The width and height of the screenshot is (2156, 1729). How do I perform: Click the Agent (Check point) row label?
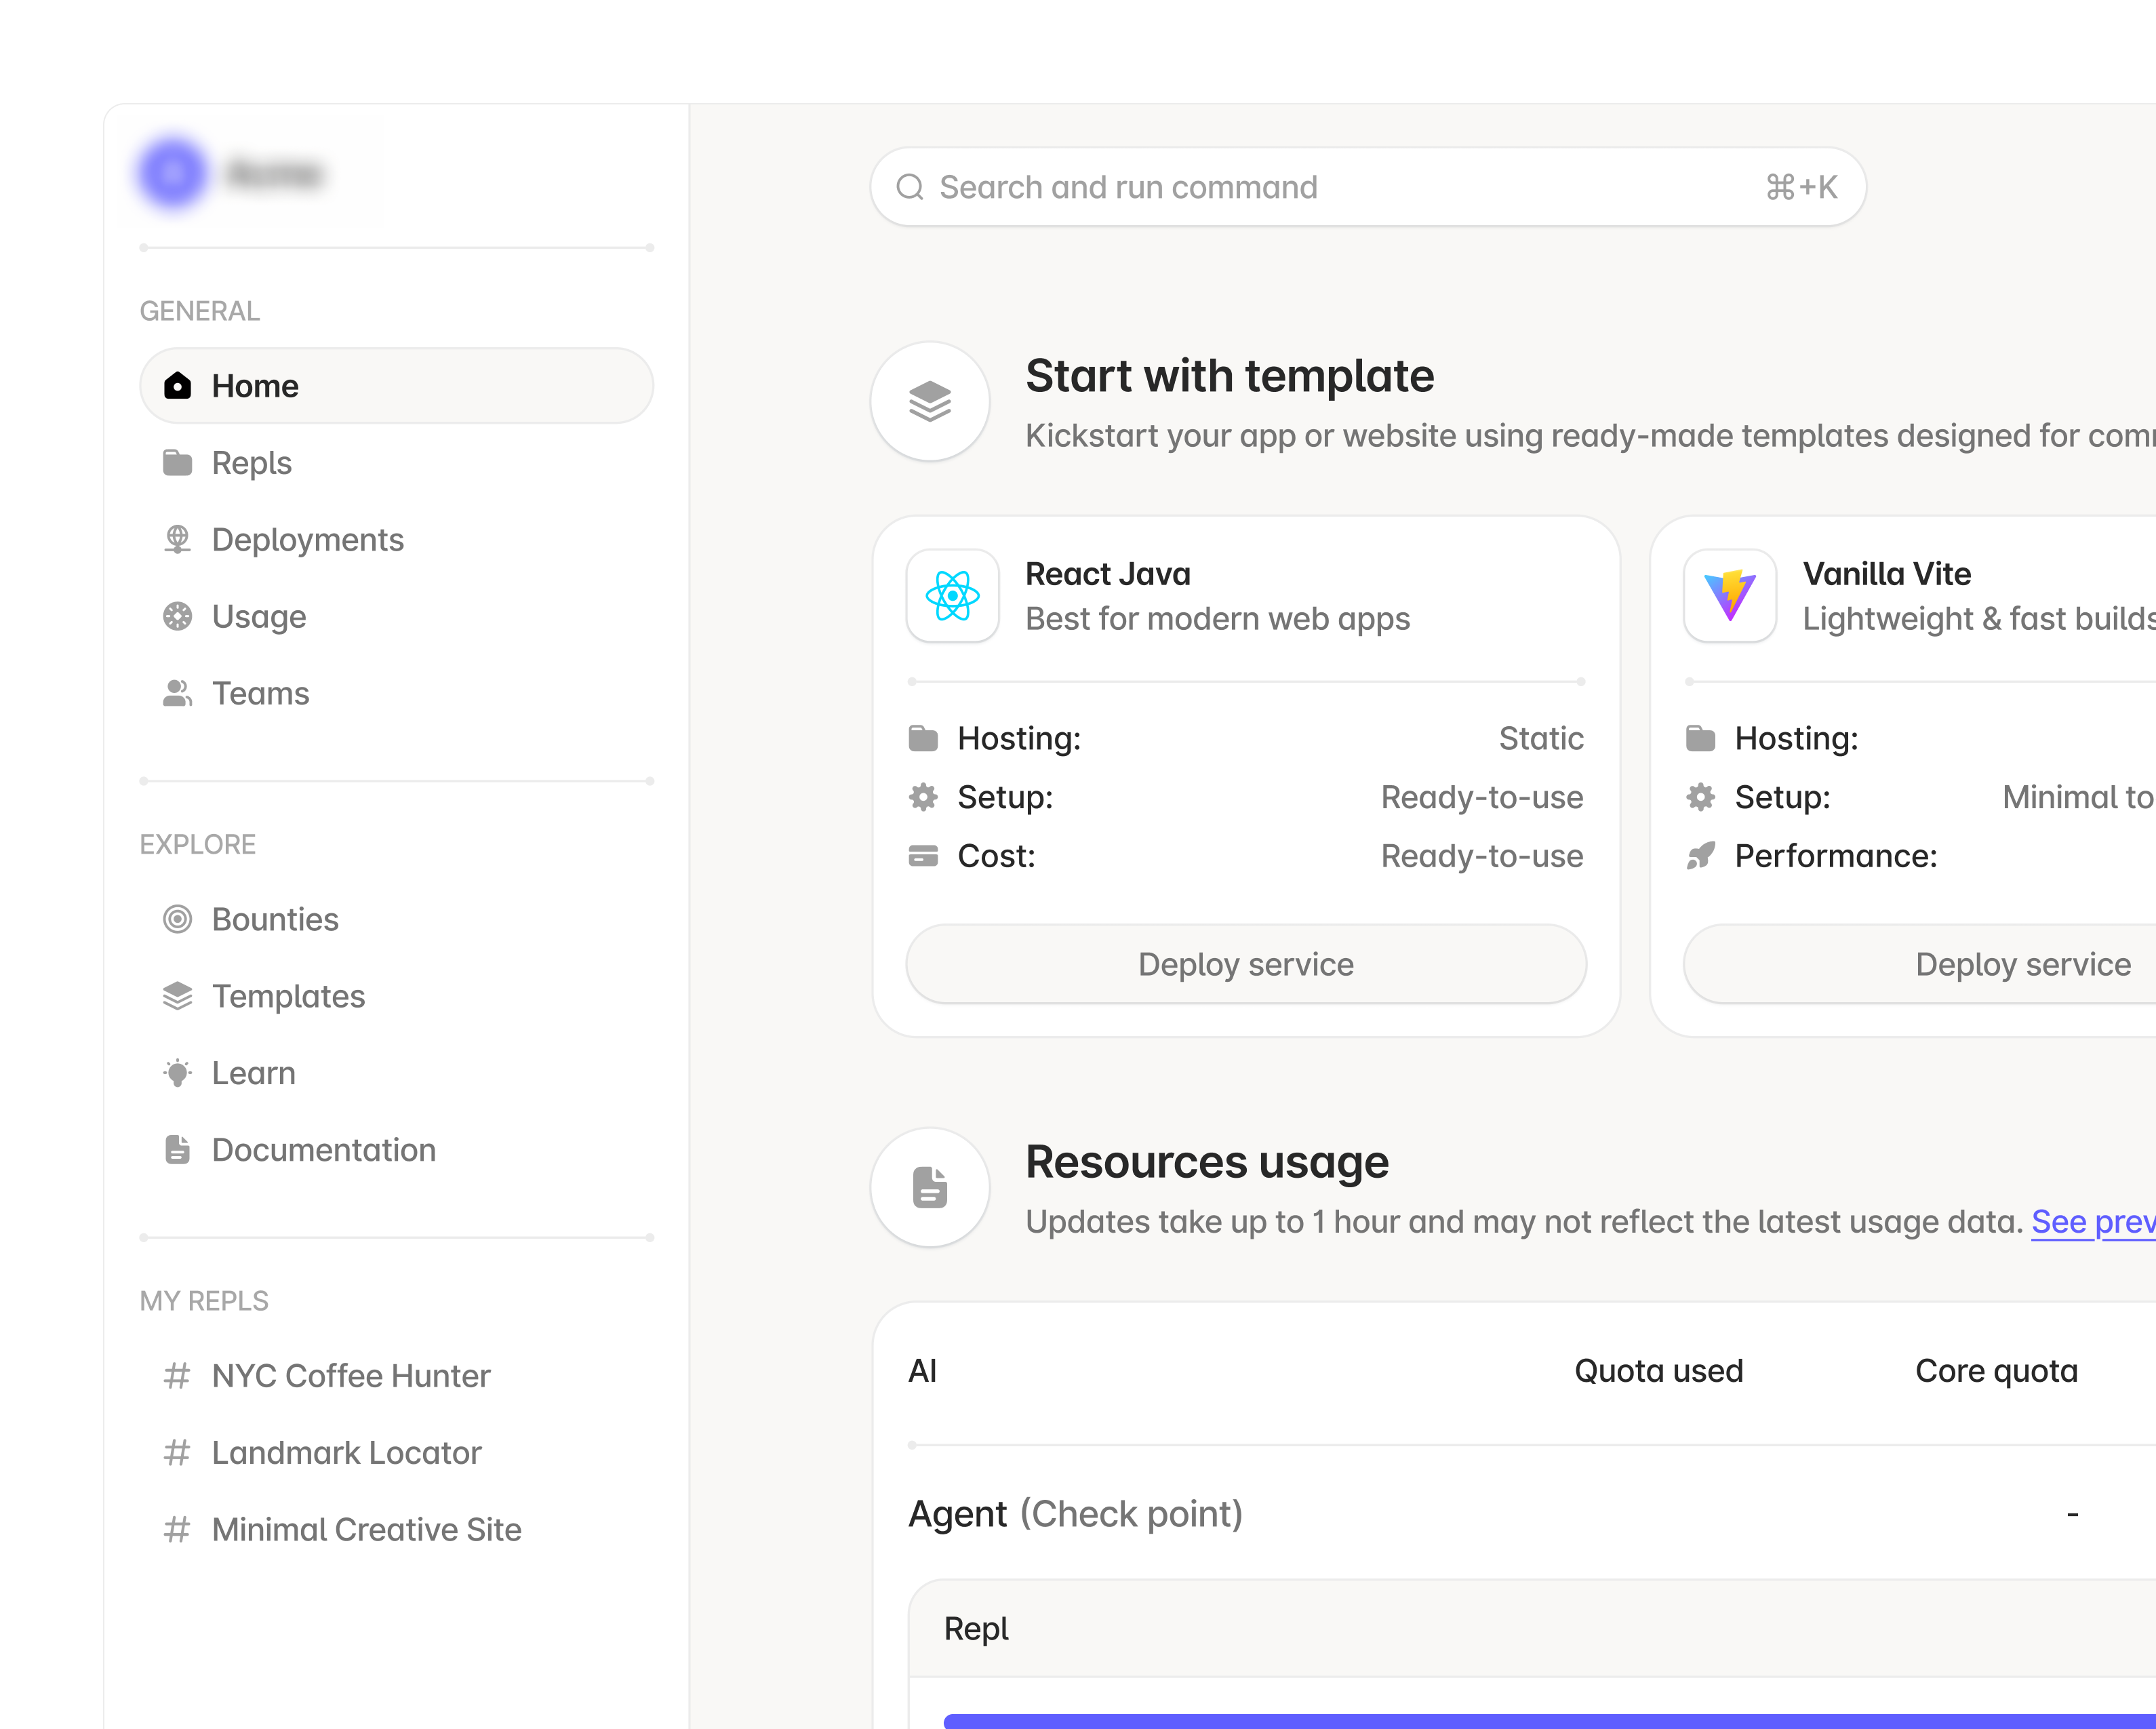click(1075, 1514)
